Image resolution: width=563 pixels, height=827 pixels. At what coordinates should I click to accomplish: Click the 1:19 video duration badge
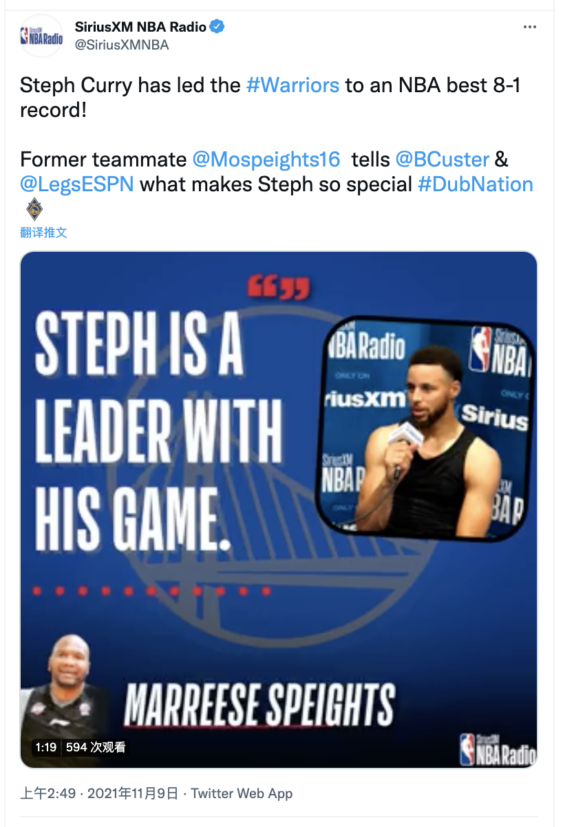pyautogui.click(x=46, y=747)
